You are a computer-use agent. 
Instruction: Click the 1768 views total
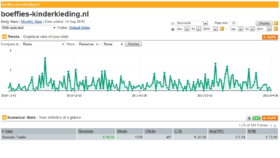tap(139, 137)
